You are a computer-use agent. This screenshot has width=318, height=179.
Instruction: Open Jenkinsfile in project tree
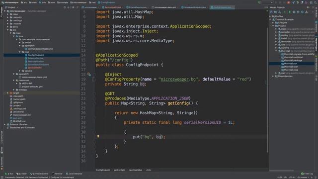pos(18,111)
